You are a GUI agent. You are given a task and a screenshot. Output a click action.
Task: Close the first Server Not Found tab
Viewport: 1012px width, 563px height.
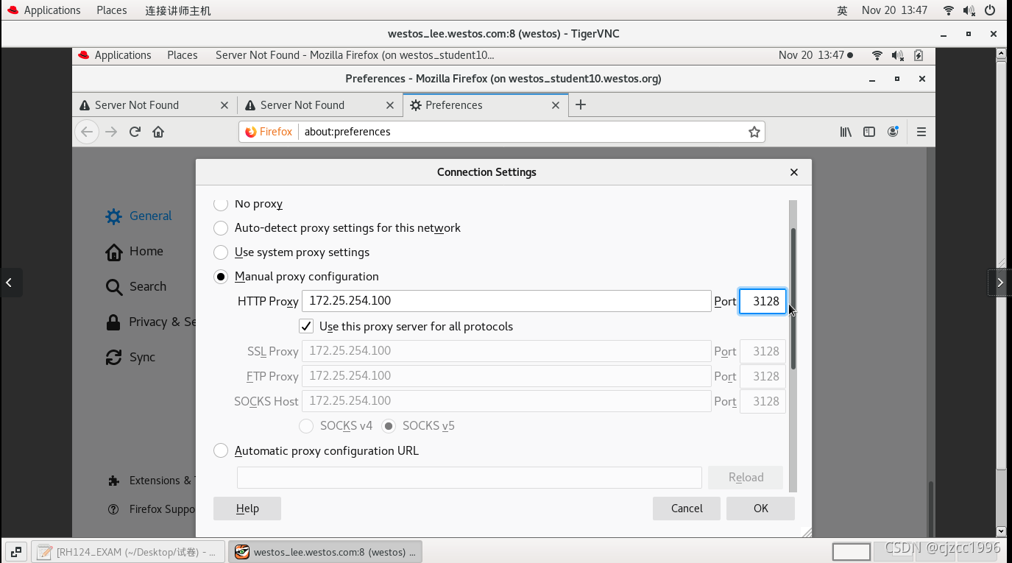(x=224, y=105)
